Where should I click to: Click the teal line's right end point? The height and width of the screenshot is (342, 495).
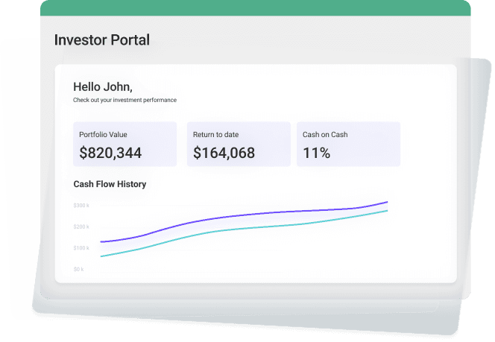[387, 211]
